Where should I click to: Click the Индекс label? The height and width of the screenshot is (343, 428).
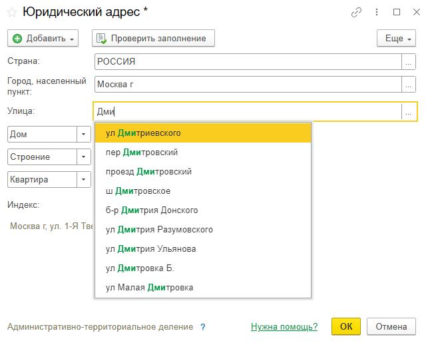click(x=23, y=205)
